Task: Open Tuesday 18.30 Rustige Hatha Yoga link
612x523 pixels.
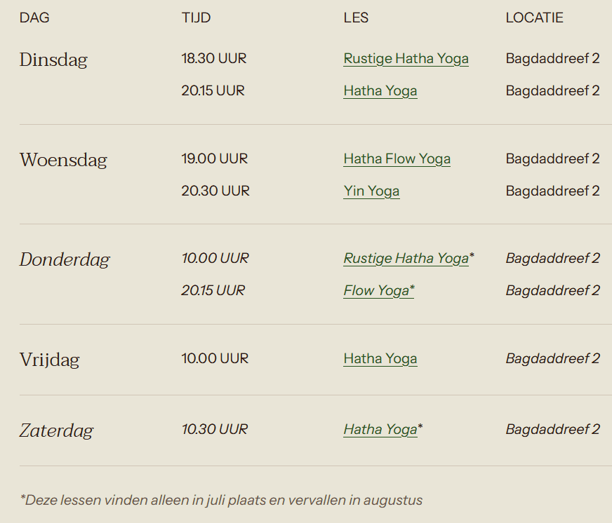Action: pos(406,58)
